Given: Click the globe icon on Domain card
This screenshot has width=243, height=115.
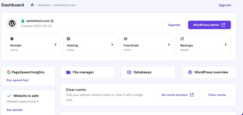Looking at the screenshot, I should pyautogui.click(x=12, y=39).
